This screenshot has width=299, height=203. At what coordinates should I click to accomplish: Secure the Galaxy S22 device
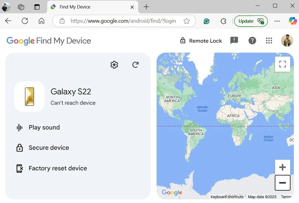(49, 148)
